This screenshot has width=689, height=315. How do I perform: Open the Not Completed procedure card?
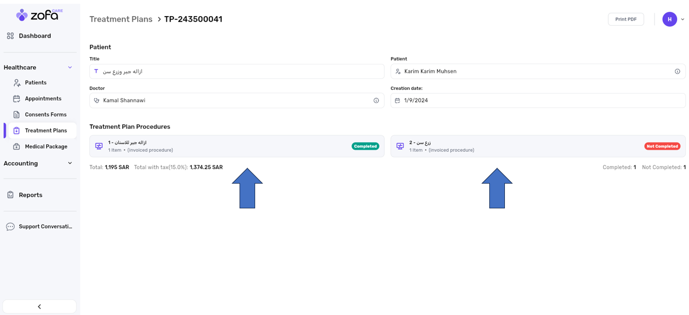[538, 146]
